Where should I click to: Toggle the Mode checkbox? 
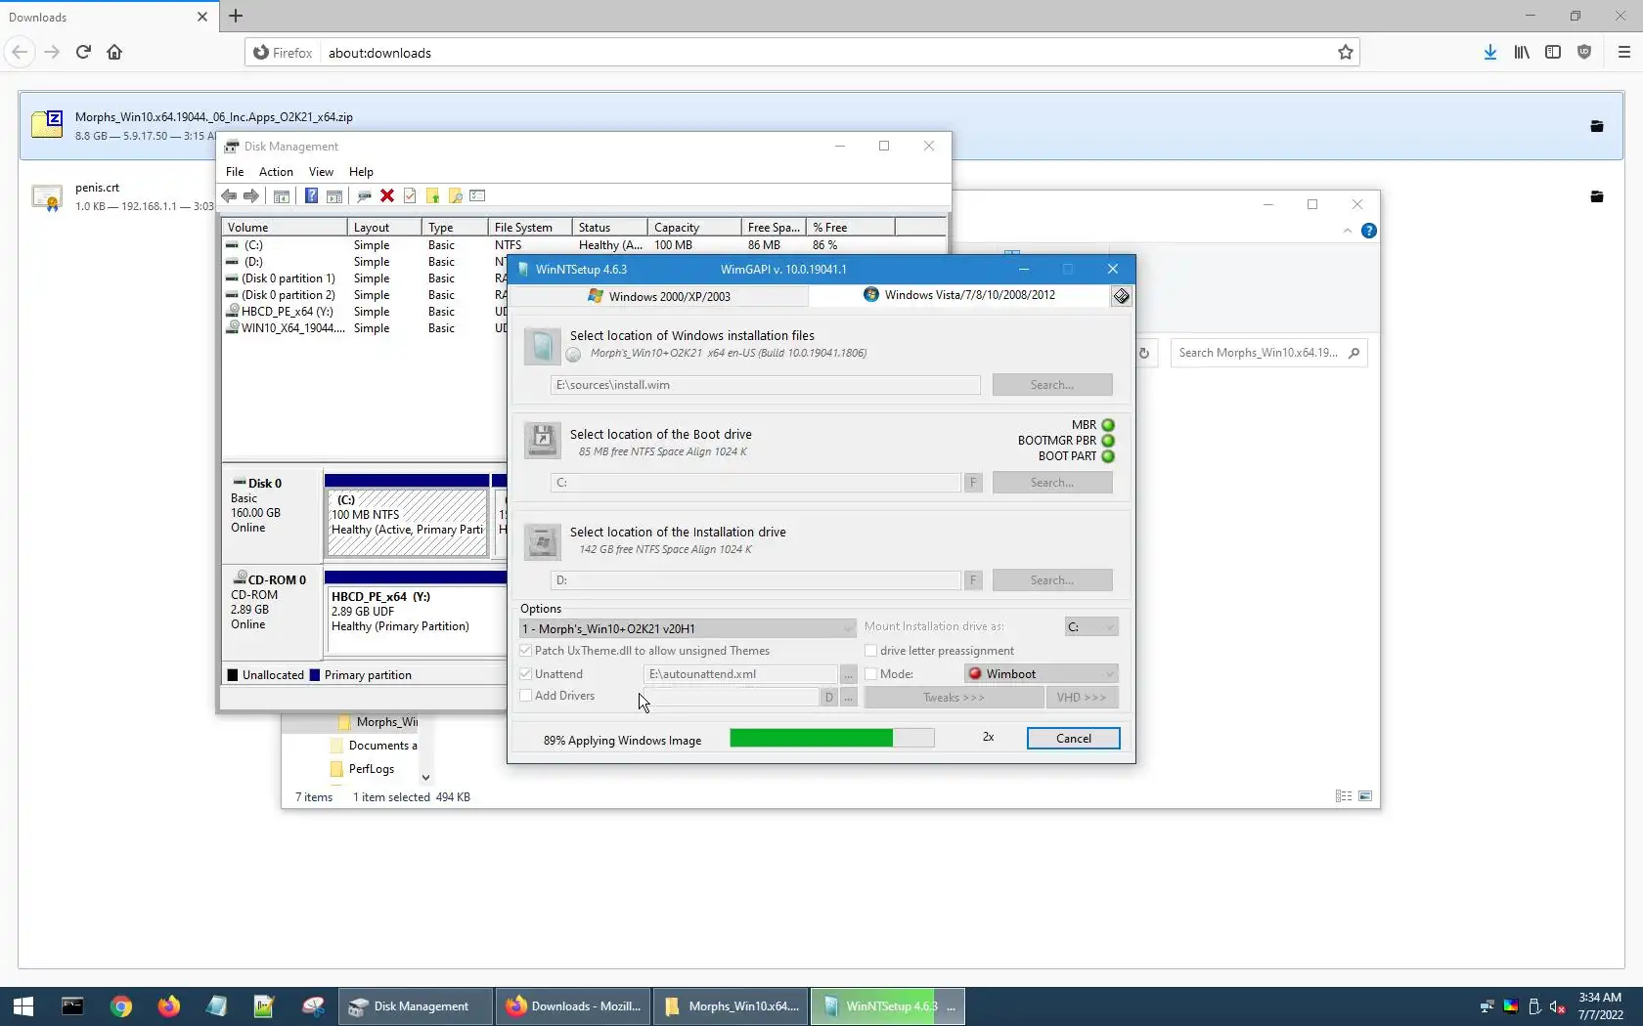pyautogui.click(x=870, y=674)
